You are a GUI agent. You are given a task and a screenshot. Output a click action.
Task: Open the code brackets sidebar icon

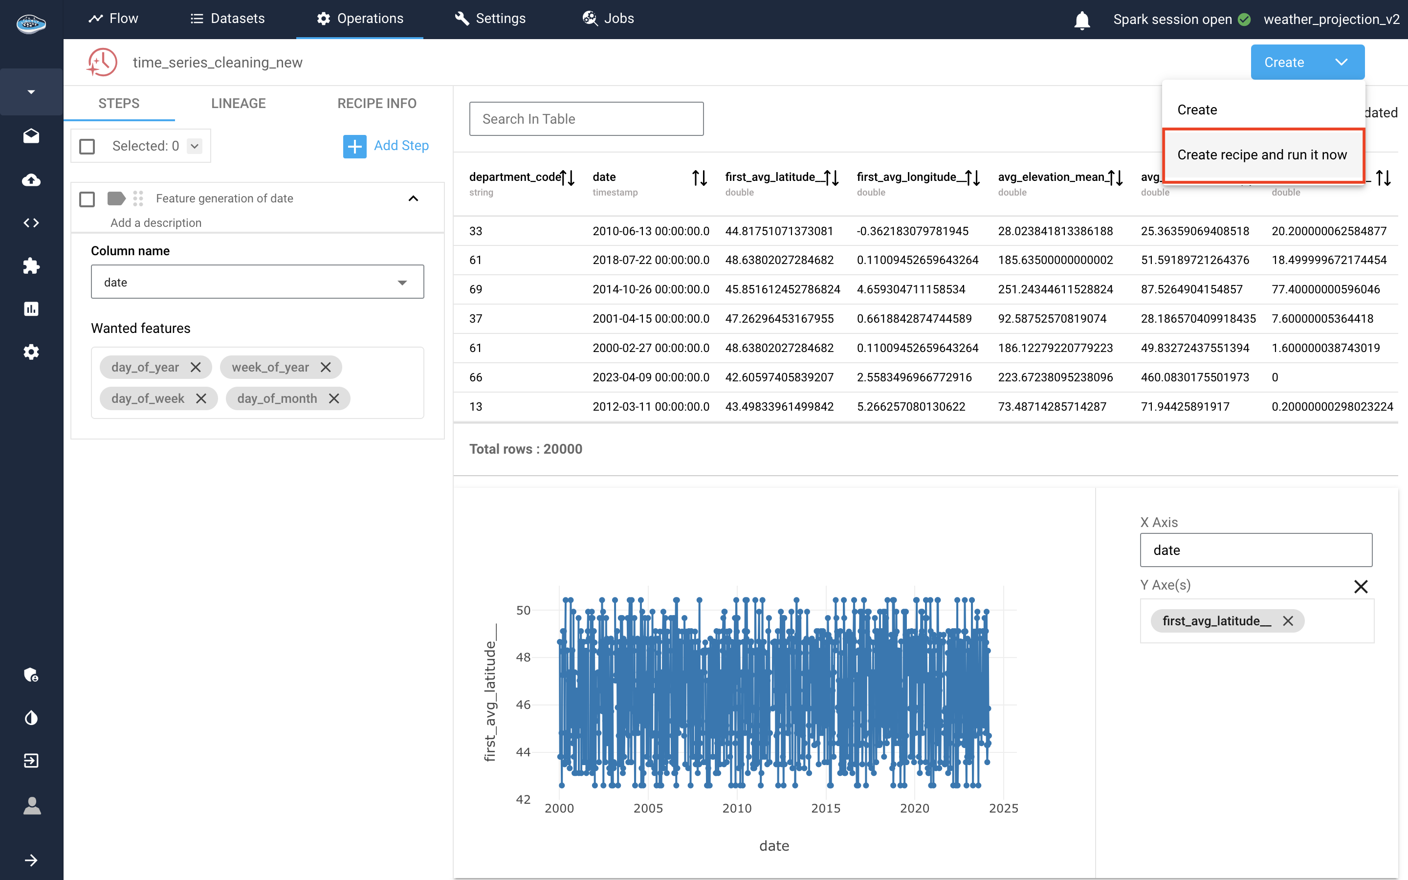click(x=31, y=223)
